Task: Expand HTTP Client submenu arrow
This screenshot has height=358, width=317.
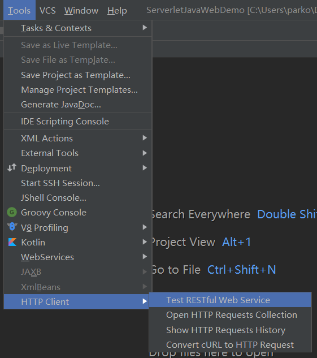Action: 145,301
